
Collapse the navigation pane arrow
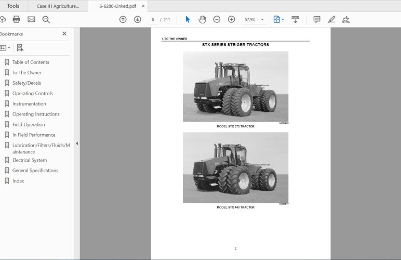coord(77,144)
